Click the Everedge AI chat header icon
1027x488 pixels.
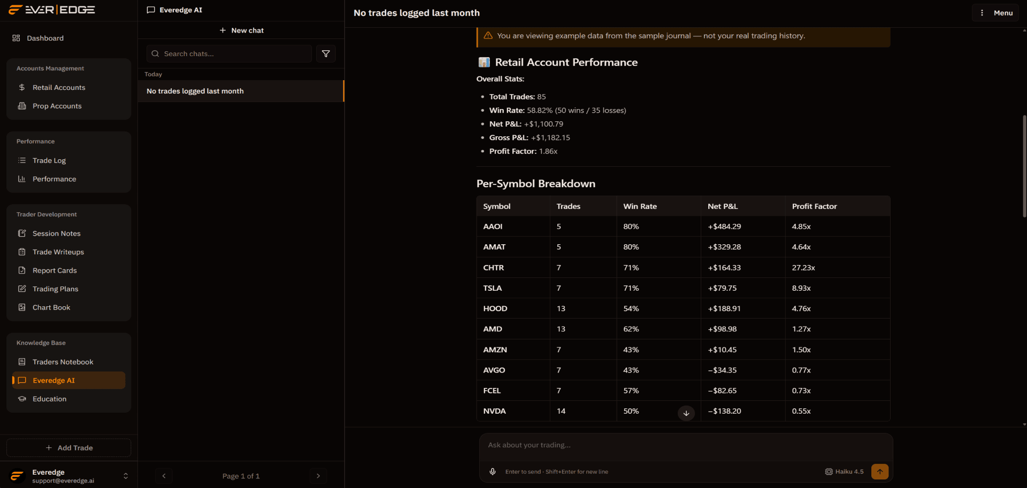pos(151,10)
